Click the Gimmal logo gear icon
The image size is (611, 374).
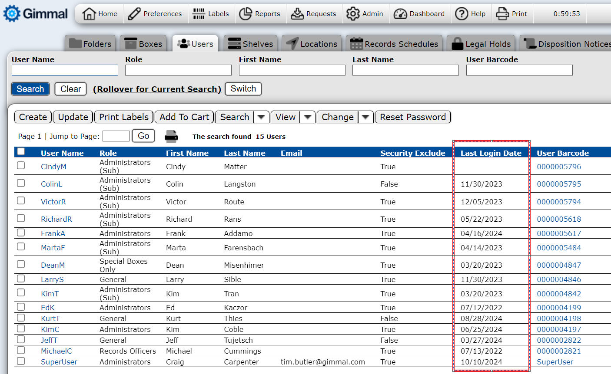pos(12,14)
